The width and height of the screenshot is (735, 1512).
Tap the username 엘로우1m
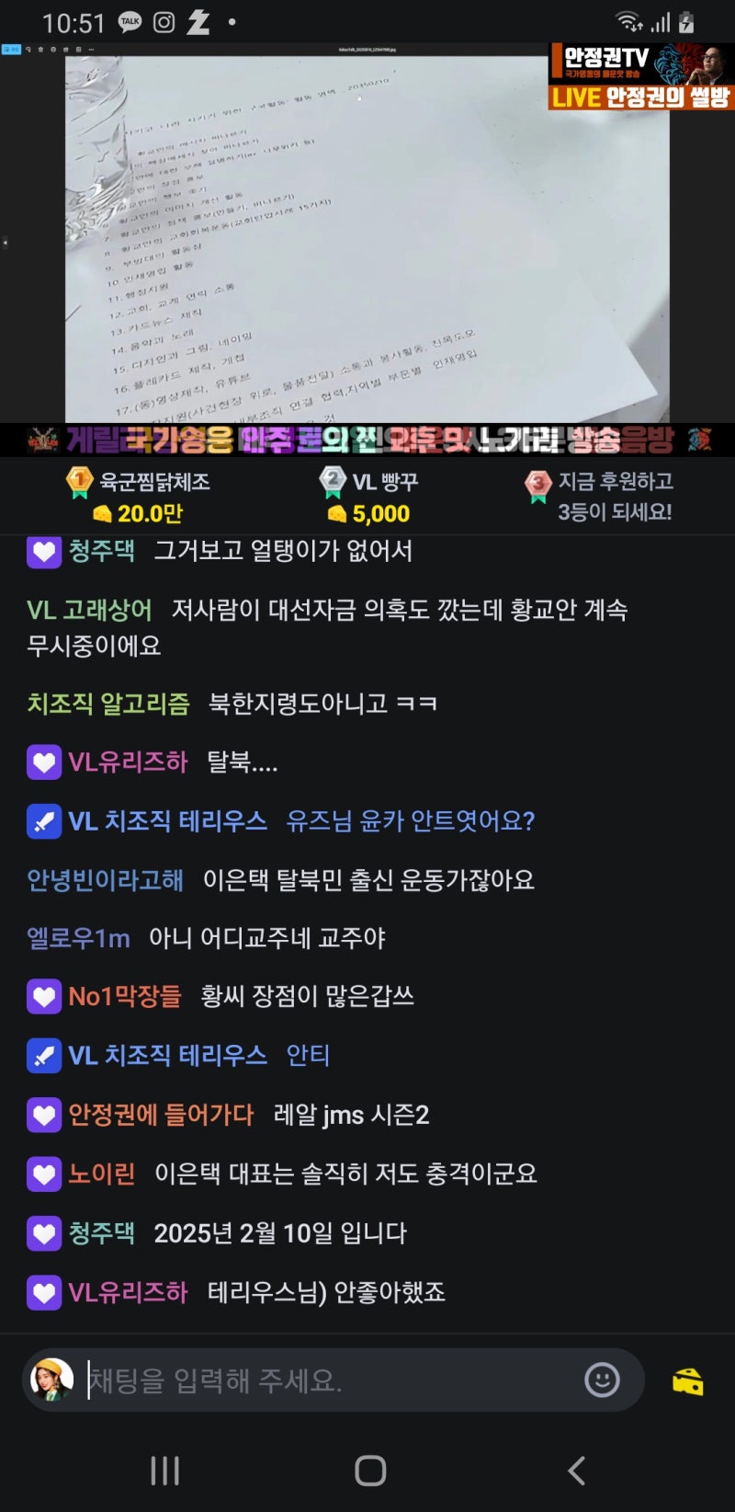(x=78, y=938)
